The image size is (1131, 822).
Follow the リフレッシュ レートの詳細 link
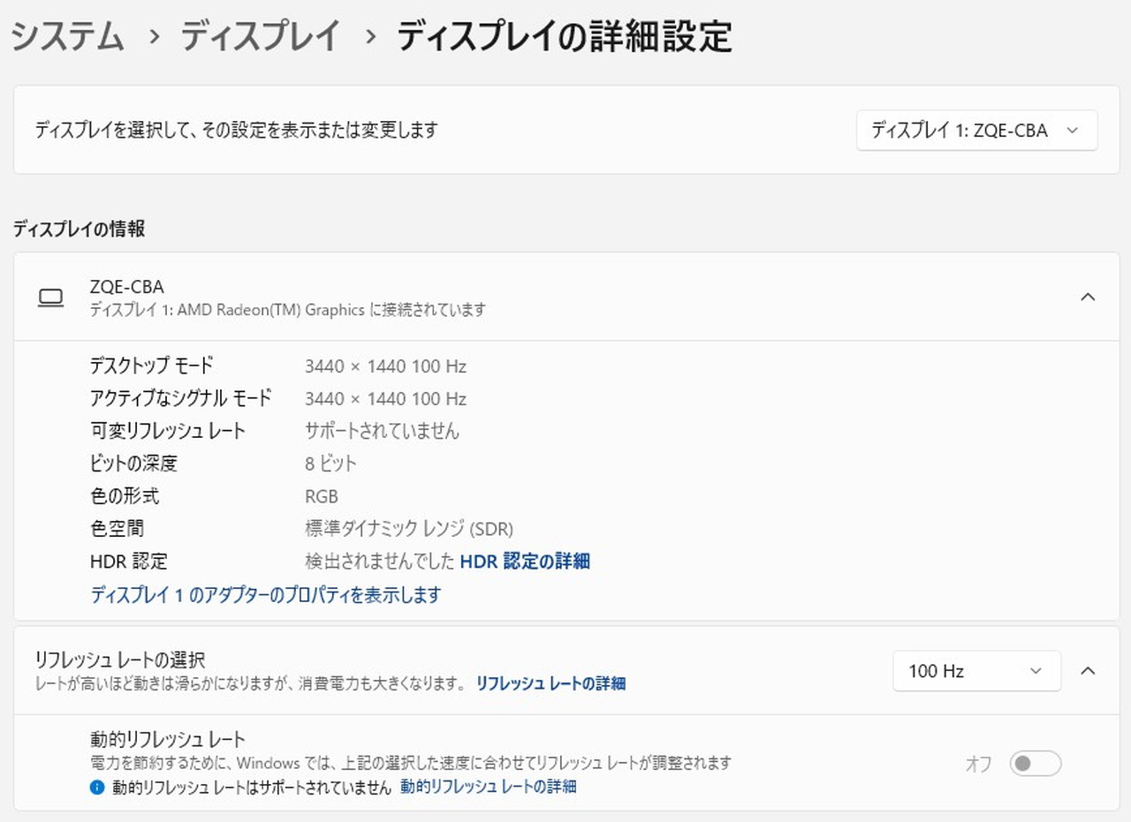pyautogui.click(x=550, y=683)
